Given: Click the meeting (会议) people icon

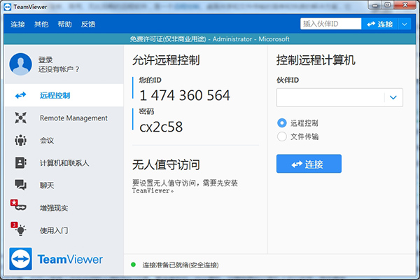Looking at the screenshot, I should coord(20,140).
